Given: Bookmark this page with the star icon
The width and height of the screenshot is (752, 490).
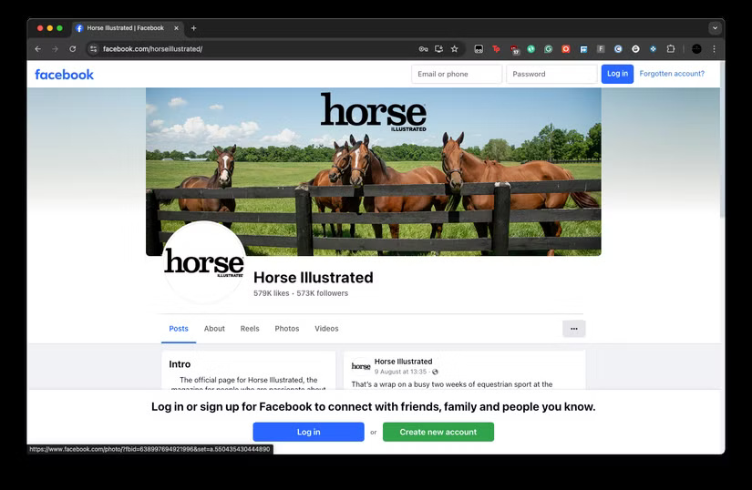Looking at the screenshot, I should point(455,49).
